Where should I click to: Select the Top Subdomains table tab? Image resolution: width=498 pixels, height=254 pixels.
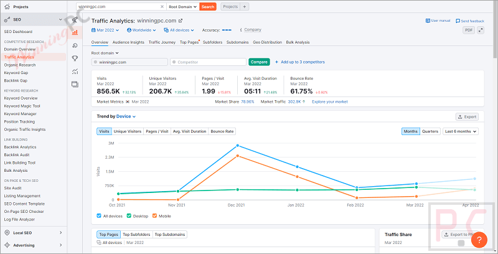(169, 235)
